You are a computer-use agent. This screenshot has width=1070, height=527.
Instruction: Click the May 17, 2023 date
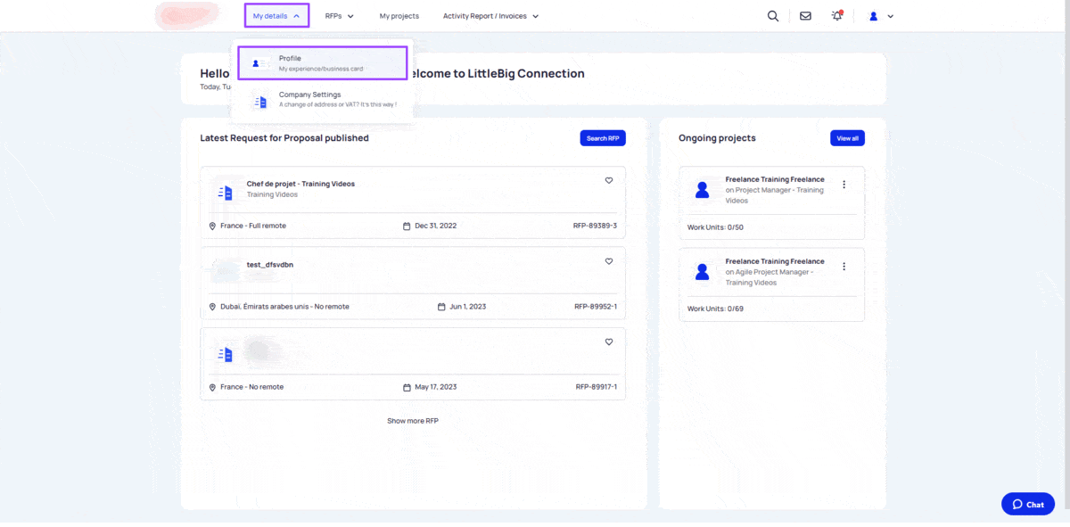pos(436,387)
